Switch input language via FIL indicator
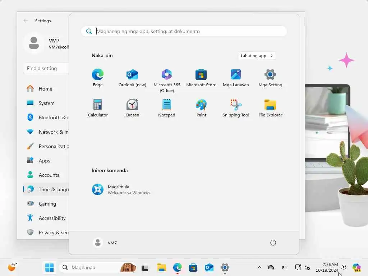This screenshot has height=276, width=368. (285, 267)
